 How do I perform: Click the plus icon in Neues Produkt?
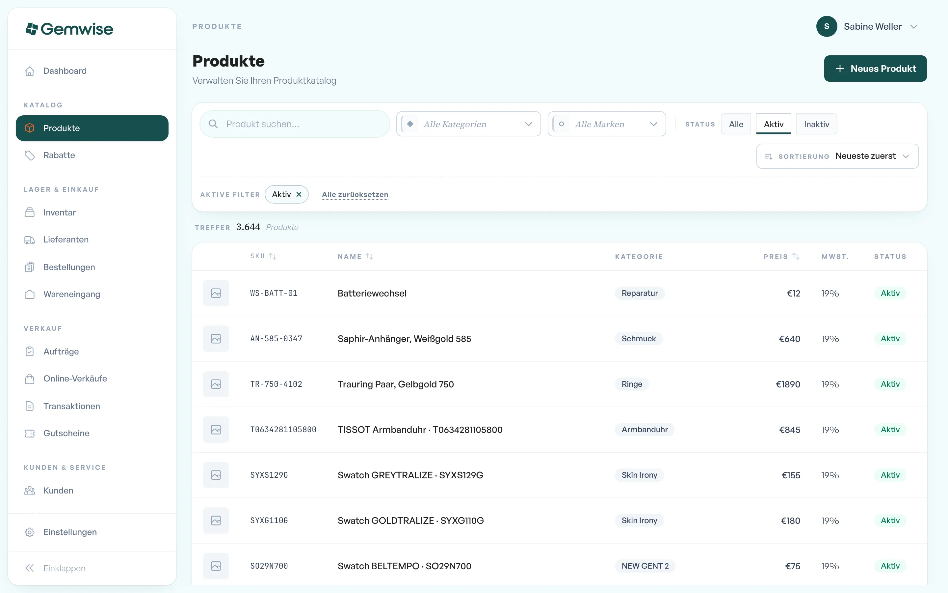tap(839, 69)
